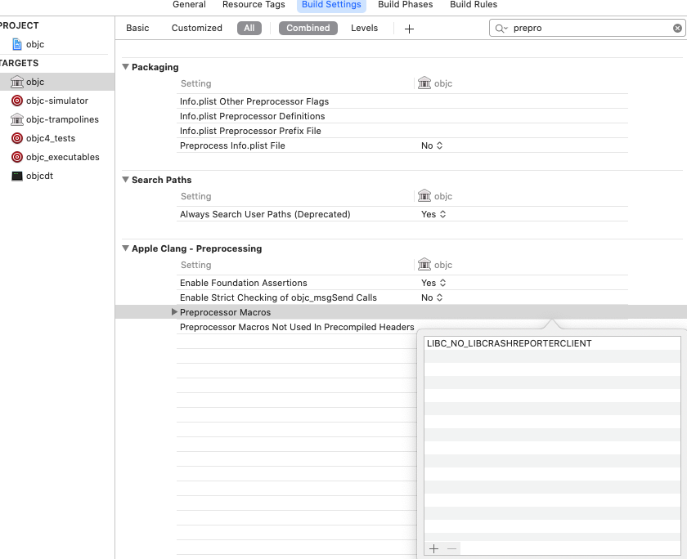Add a macro entry in the popover
The image size is (687, 559).
[433, 548]
